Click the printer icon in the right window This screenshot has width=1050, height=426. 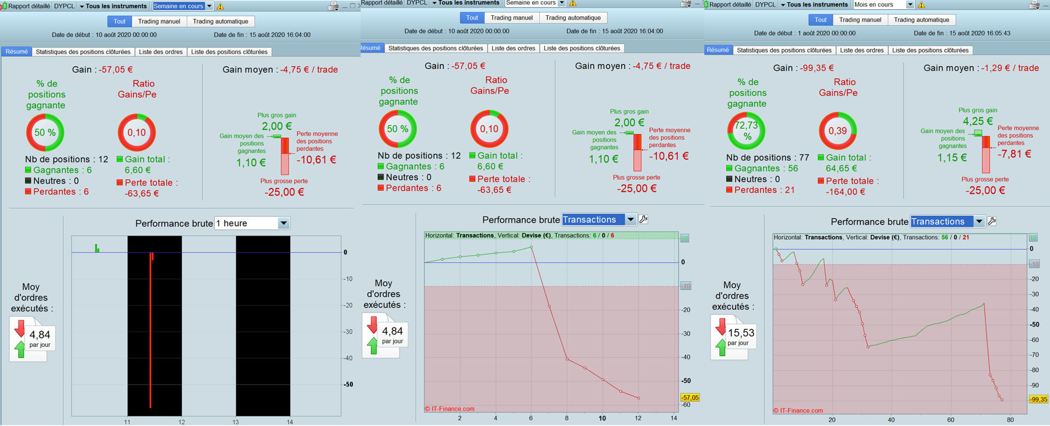(x=1034, y=5)
